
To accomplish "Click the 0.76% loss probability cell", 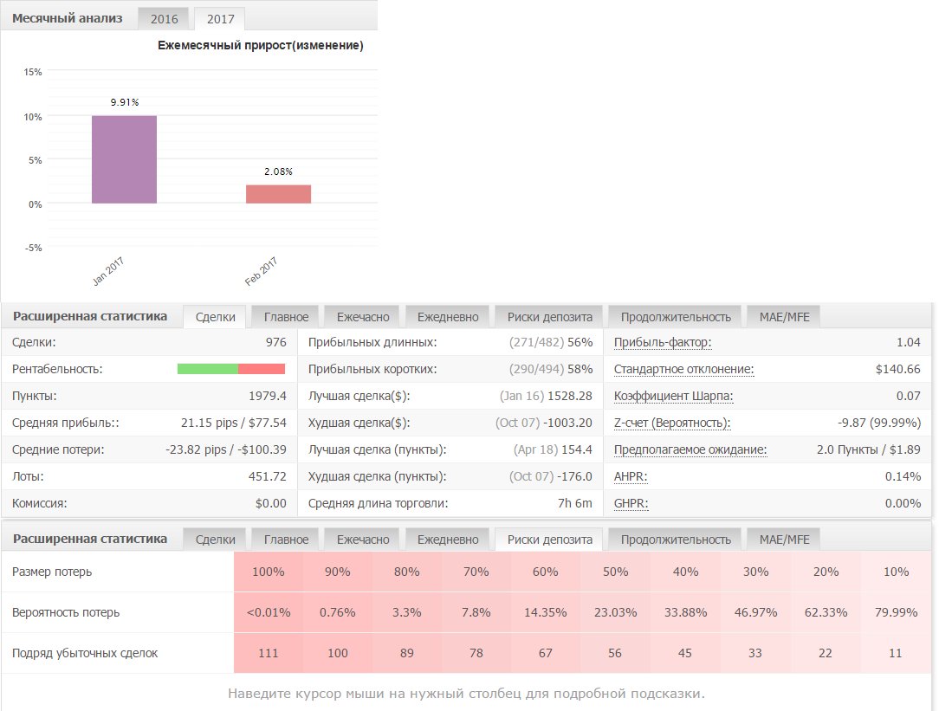I will coord(338,612).
